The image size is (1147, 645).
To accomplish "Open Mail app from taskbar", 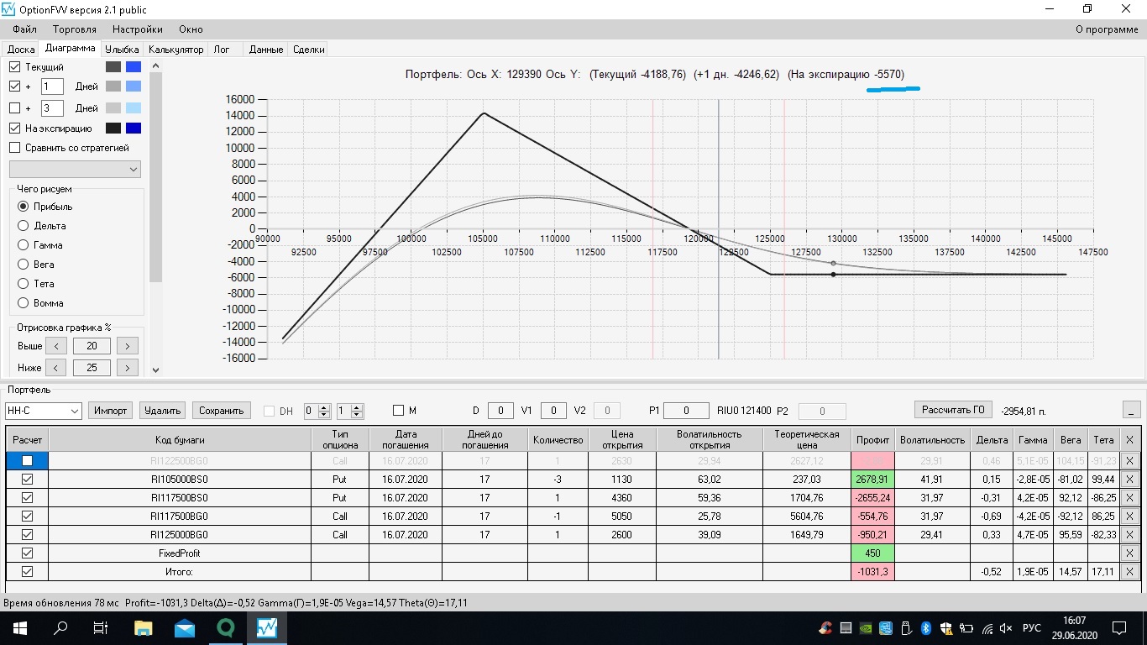I will click(x=184, y=627).
